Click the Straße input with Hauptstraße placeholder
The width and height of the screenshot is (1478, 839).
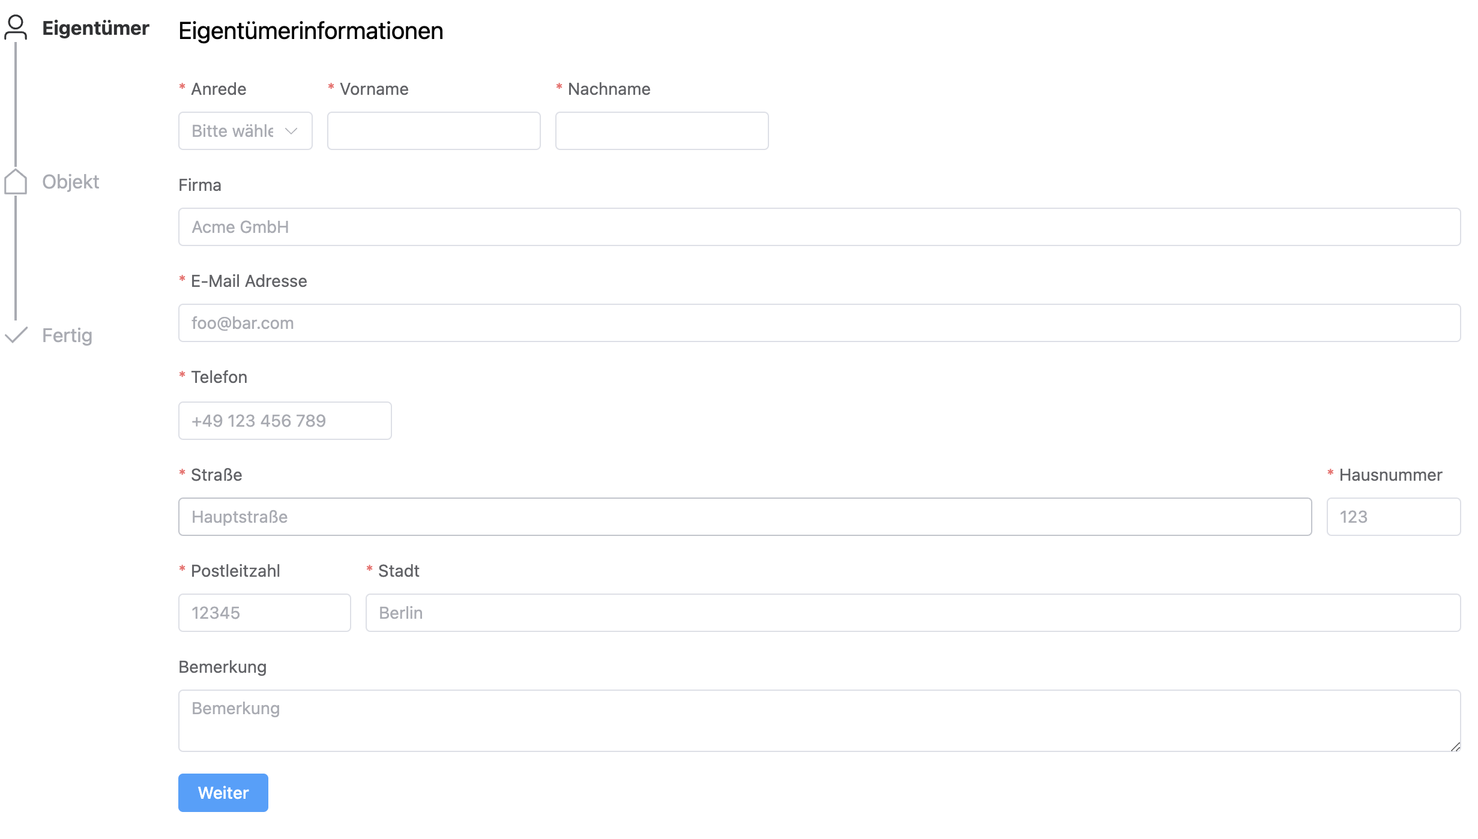click(744, 517)
